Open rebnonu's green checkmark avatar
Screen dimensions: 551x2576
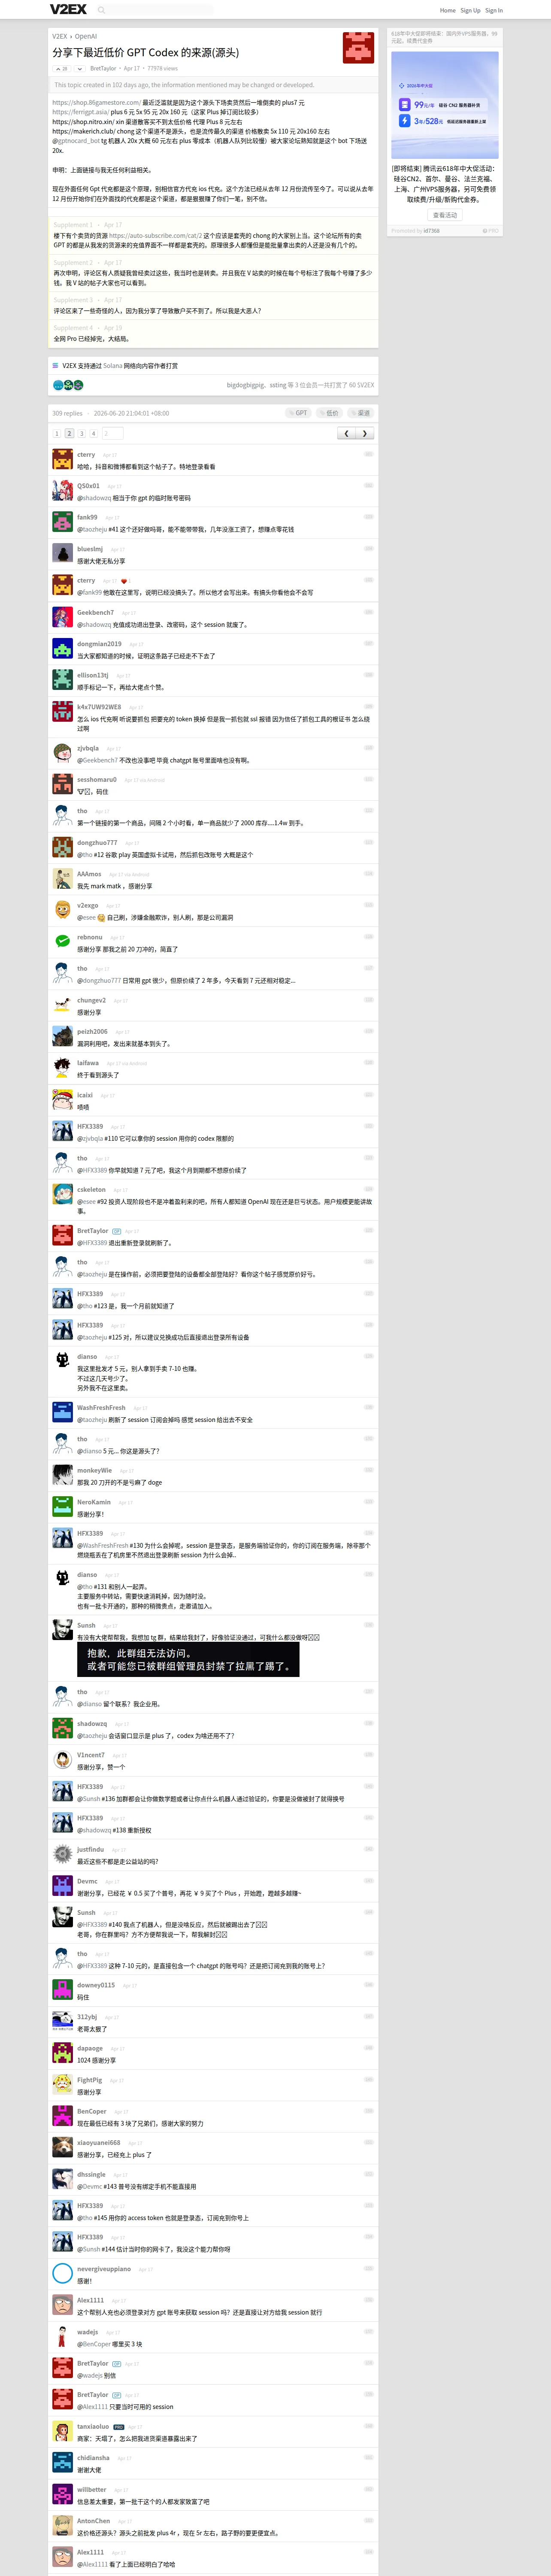(x=62, y=941)
